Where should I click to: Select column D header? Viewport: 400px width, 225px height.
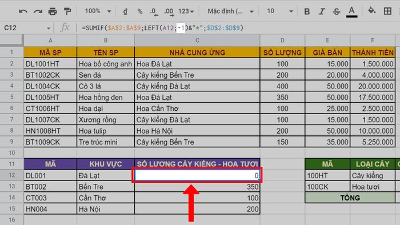point(282,41)
